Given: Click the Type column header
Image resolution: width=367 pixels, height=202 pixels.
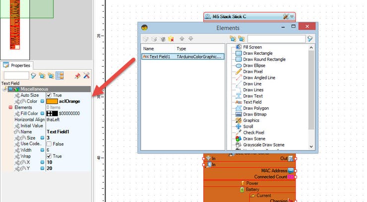Looking at the screenshot, I should click(x=182, y=49).
